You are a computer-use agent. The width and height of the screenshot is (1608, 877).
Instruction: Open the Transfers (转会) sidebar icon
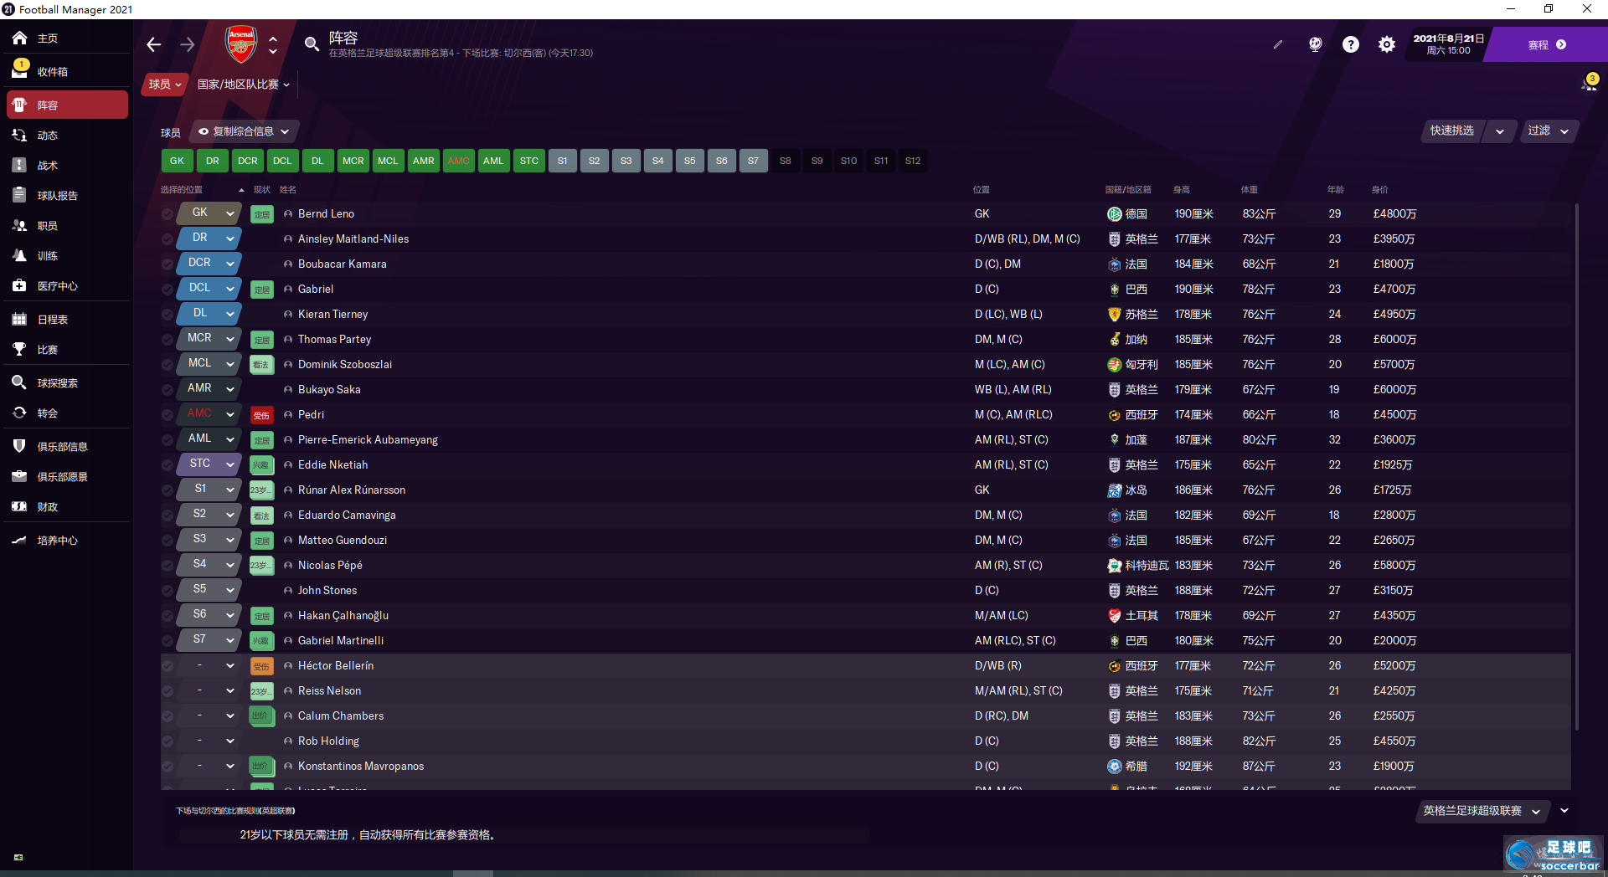[x=19, y=413]
